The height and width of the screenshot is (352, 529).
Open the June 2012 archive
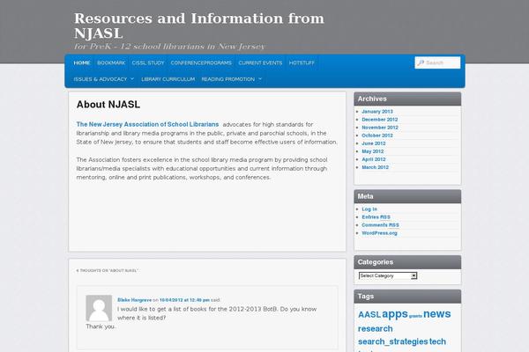(374, 143)
